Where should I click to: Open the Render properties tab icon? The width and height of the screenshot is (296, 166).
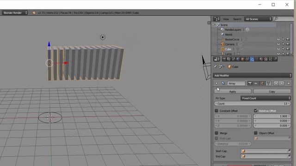(224, 59)
